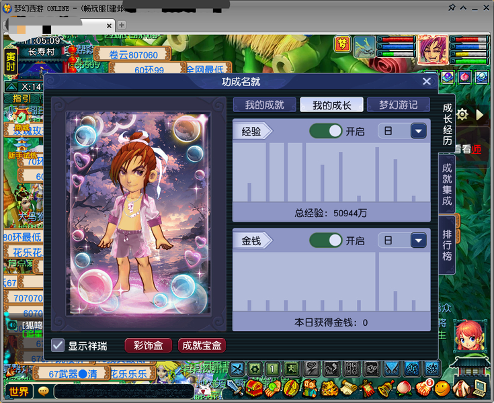Click the computer monitor system icon
The height and width of the screenshot is (403, 494).
click(x=479, y=388)
